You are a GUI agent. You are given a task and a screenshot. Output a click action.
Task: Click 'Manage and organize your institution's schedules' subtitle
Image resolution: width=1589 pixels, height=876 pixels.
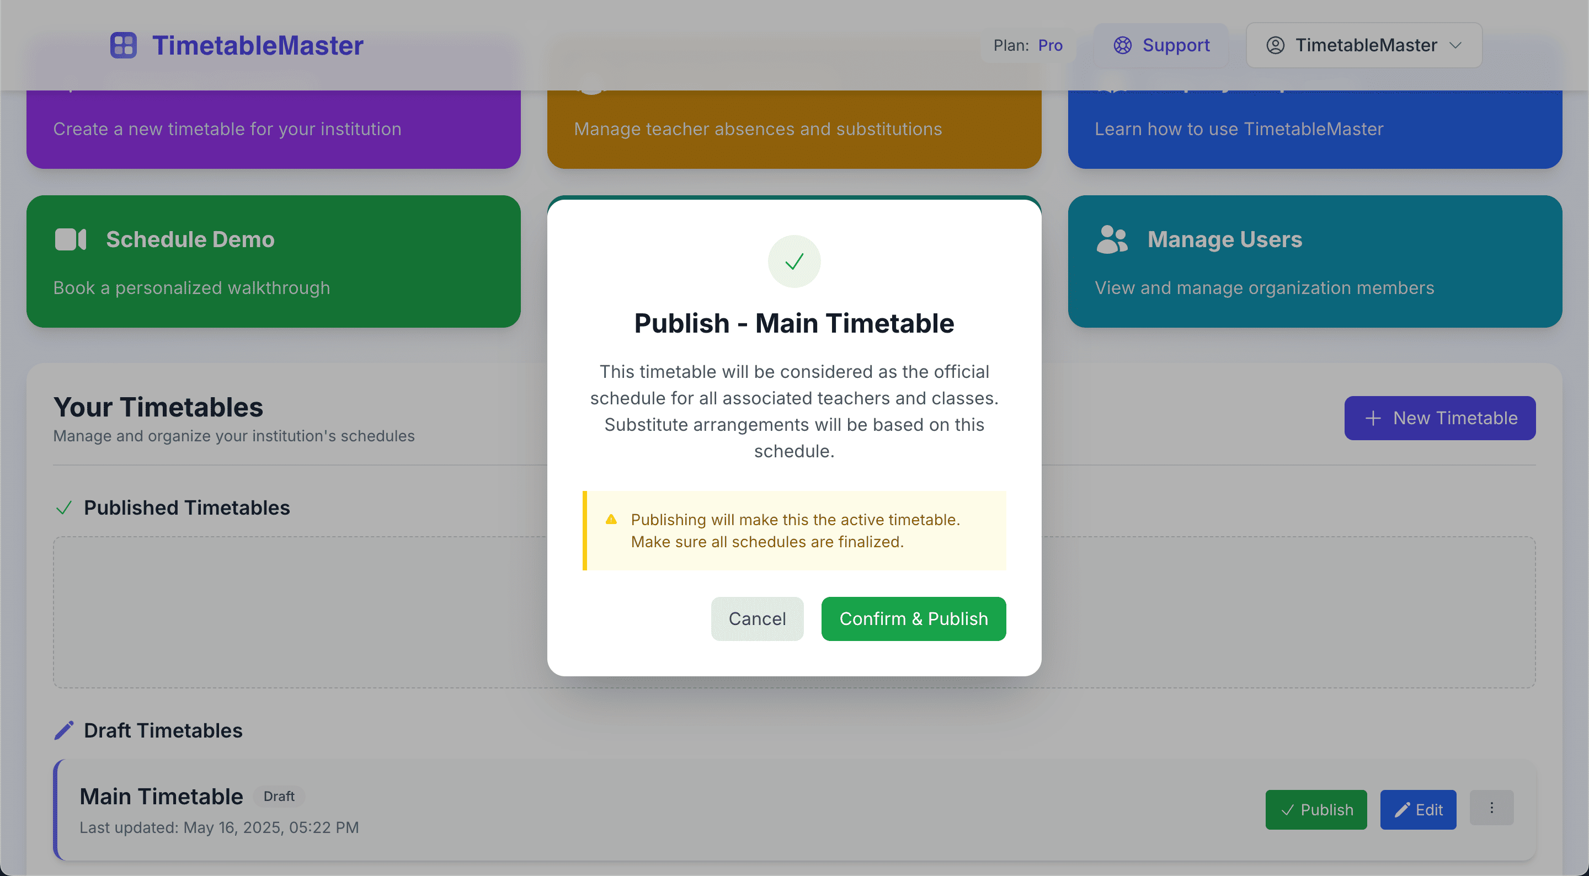point(234,436)
